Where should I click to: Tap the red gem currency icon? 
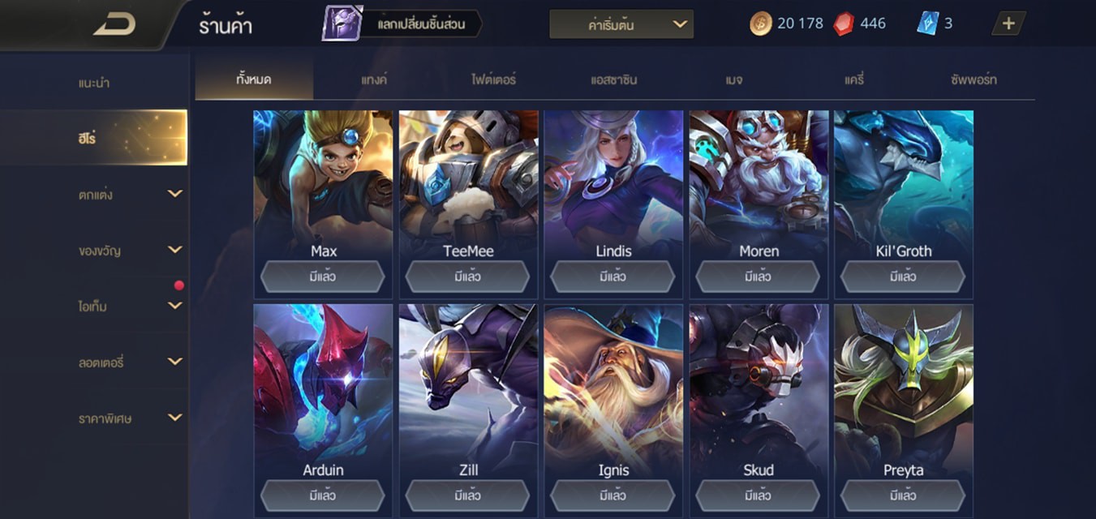pos(844,24)
